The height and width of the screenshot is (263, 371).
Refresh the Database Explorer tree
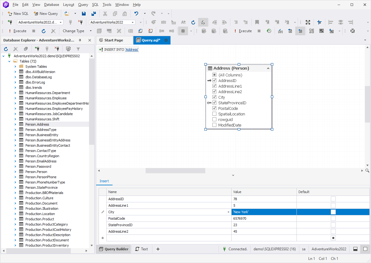6,49
